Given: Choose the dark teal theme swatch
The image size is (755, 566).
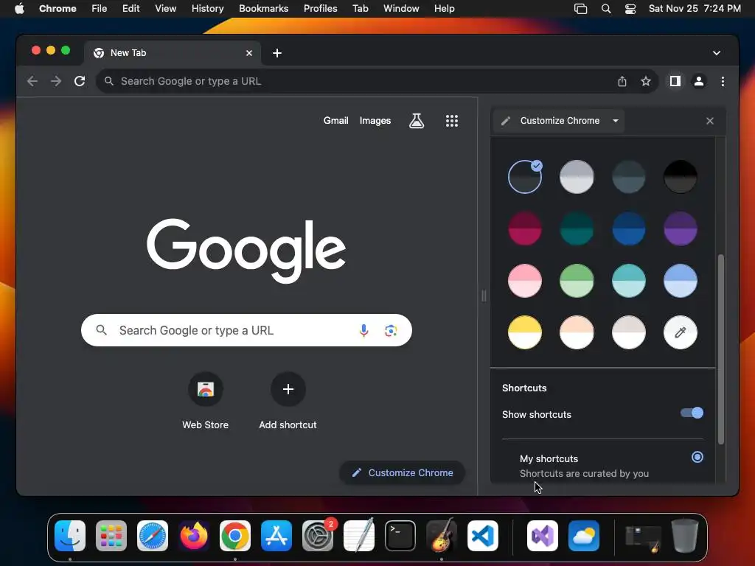Looking at the screenshot, I should tap(577, 228).
